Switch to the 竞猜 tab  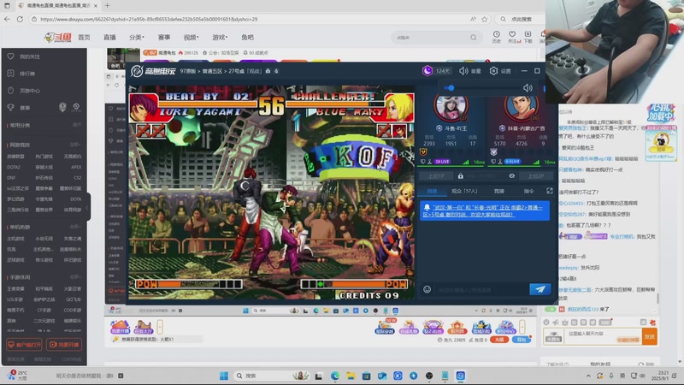[499, 191]
